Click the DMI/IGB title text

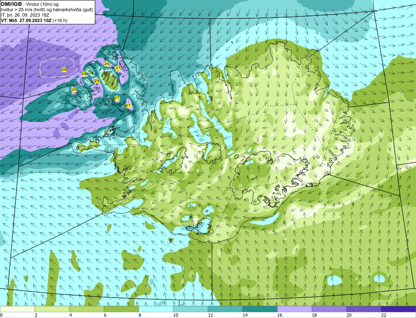11,4
